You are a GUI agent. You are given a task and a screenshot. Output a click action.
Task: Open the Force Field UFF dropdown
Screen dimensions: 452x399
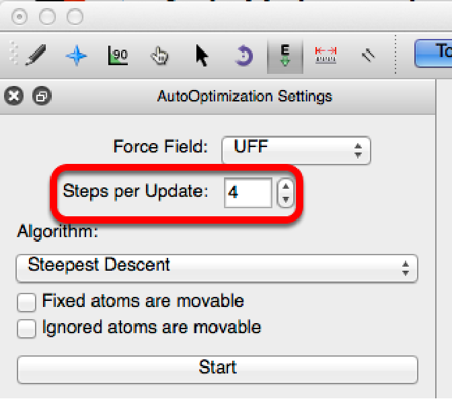point(296,148)
